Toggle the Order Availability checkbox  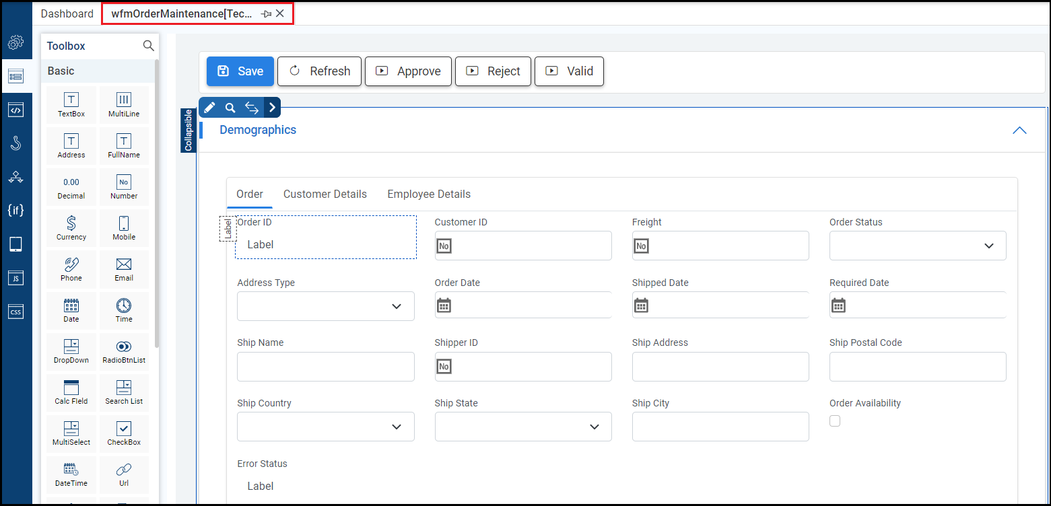click(835, 421)
